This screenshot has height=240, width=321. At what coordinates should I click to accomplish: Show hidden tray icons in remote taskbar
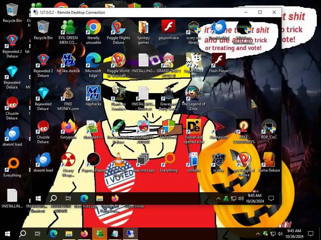pyautogui.click(x=218, y=198)
